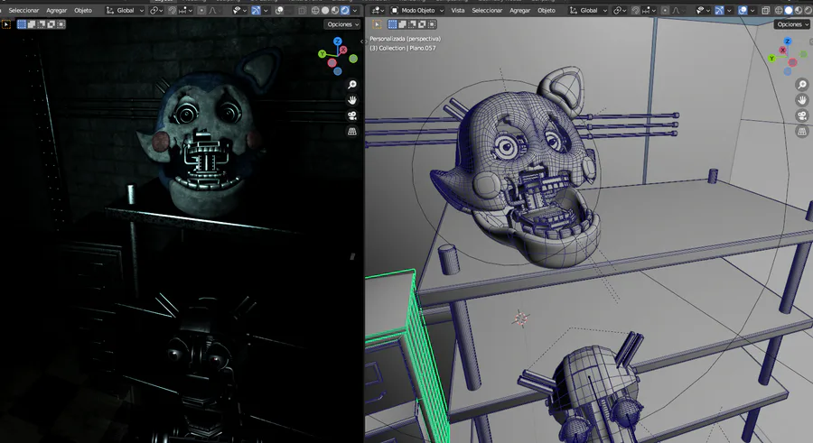Switch left viewport to solid shading
This screenshot has width=813, height=443.
point(325,10)
